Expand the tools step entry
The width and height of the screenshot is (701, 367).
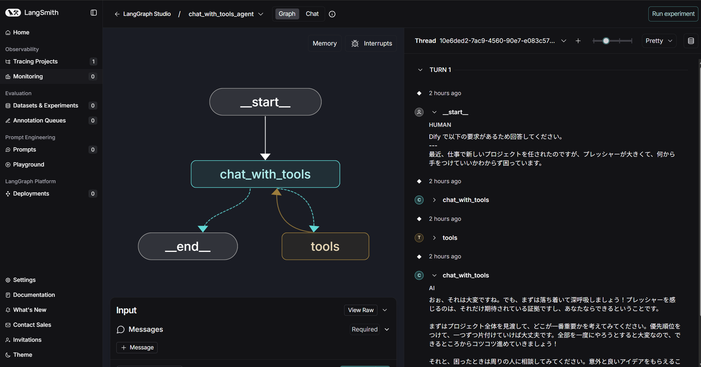(x=434, y=238)
